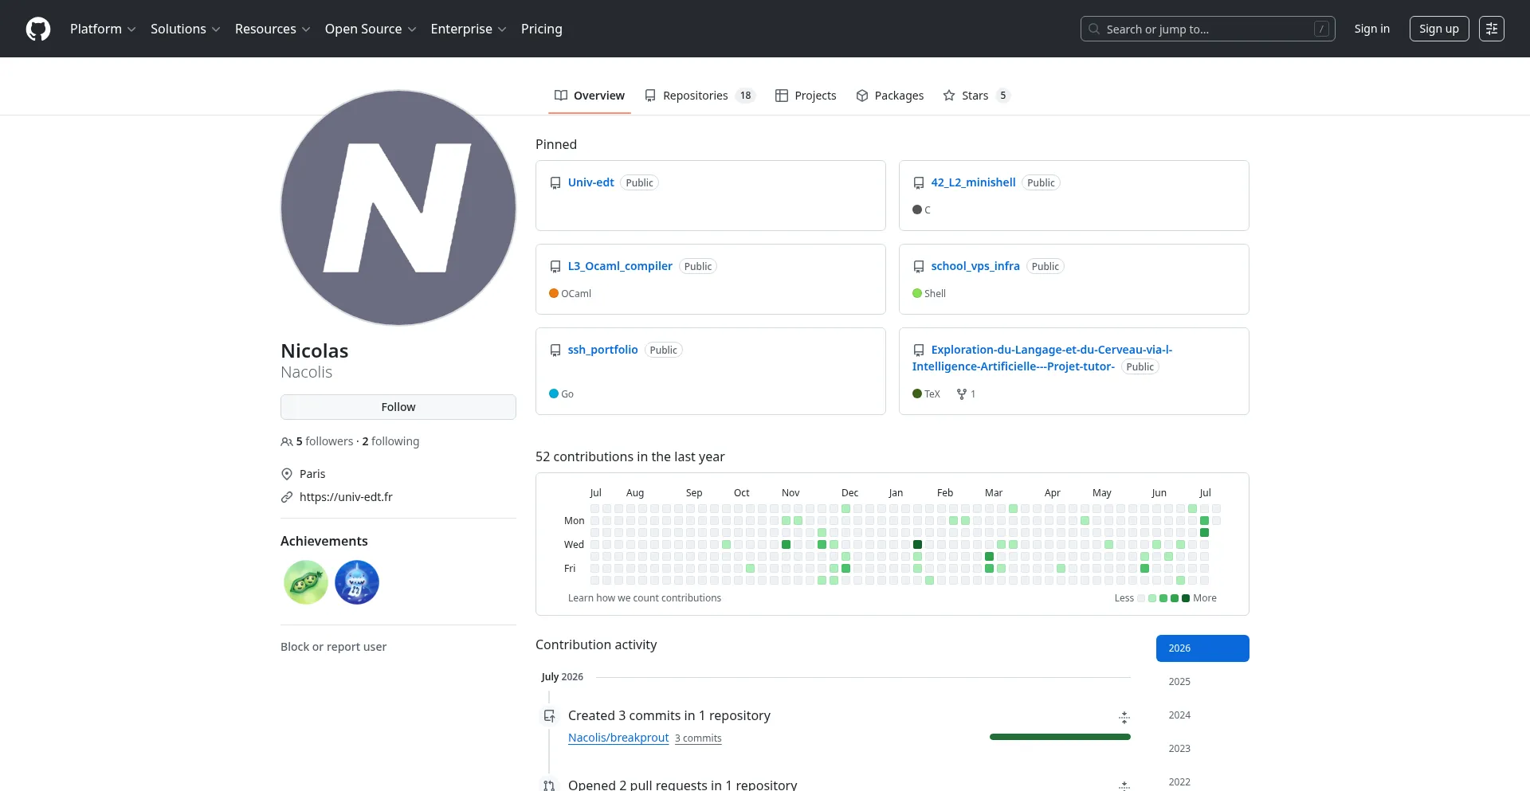Viewport: 1530px width, 791px height.
Task: Switch to the Overview tab
Action: click(590, 96)
